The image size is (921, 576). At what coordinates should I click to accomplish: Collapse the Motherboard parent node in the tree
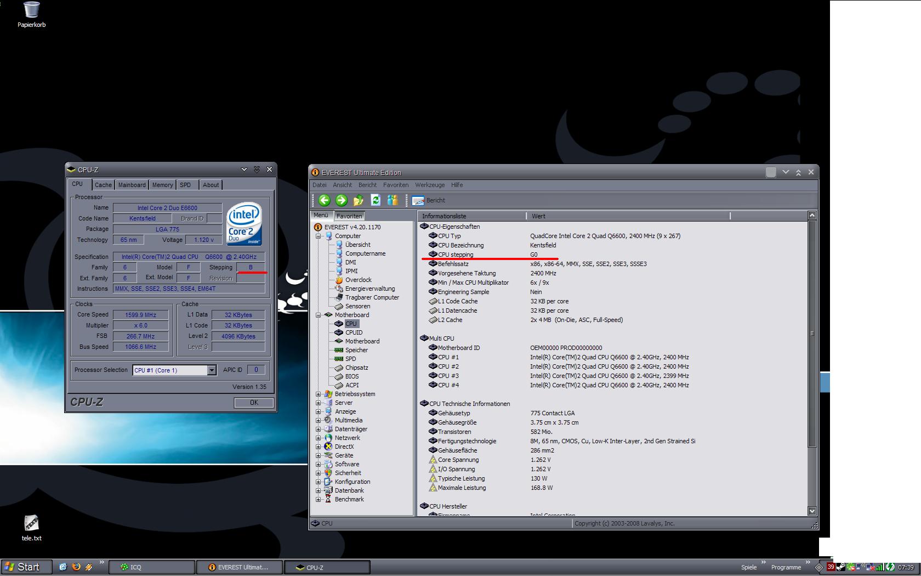tap(318, 315)
